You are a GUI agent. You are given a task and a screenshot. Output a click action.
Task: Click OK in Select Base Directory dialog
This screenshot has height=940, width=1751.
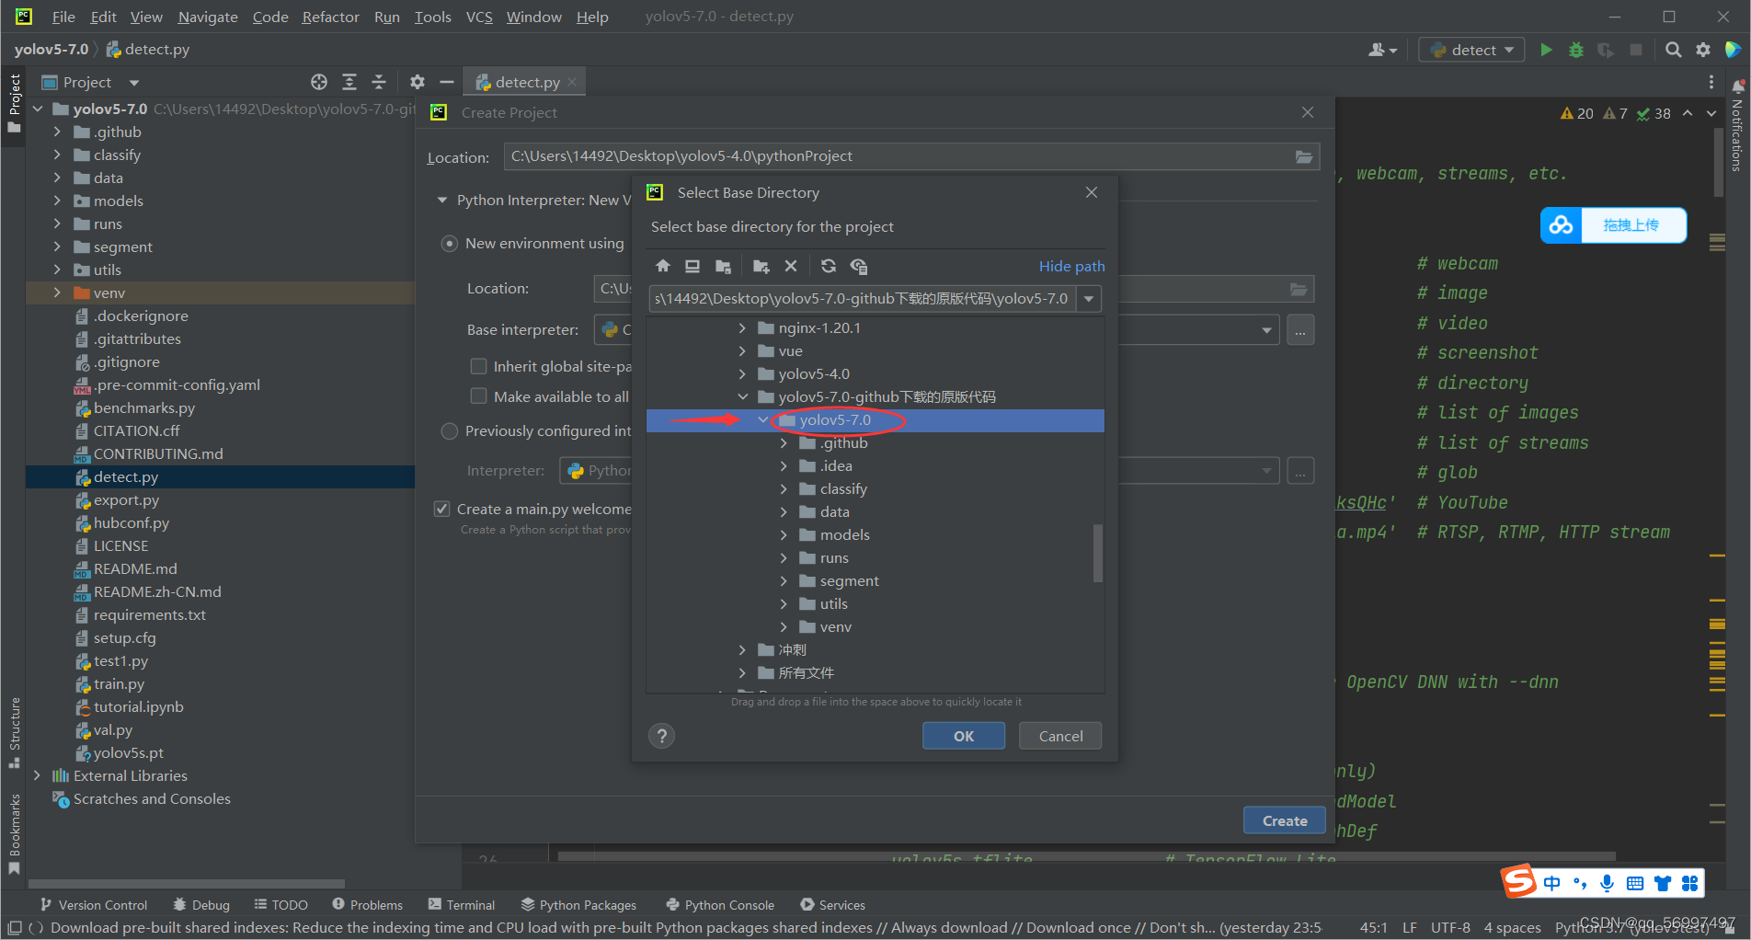[964, 736]
